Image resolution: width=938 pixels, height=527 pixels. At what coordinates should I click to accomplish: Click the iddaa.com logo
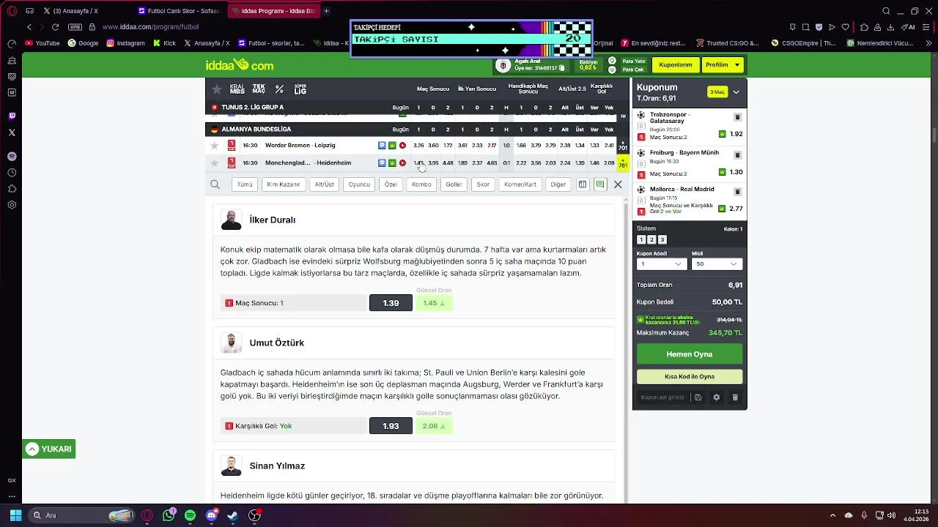coord(240,65)
